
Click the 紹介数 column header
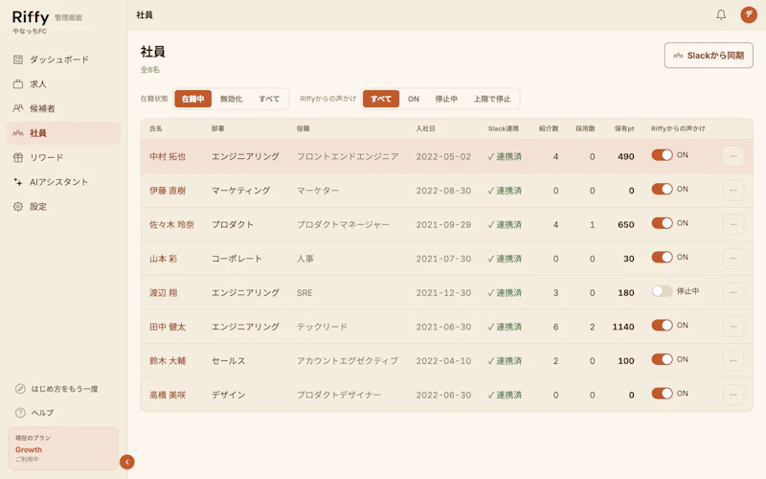[549, 128]
